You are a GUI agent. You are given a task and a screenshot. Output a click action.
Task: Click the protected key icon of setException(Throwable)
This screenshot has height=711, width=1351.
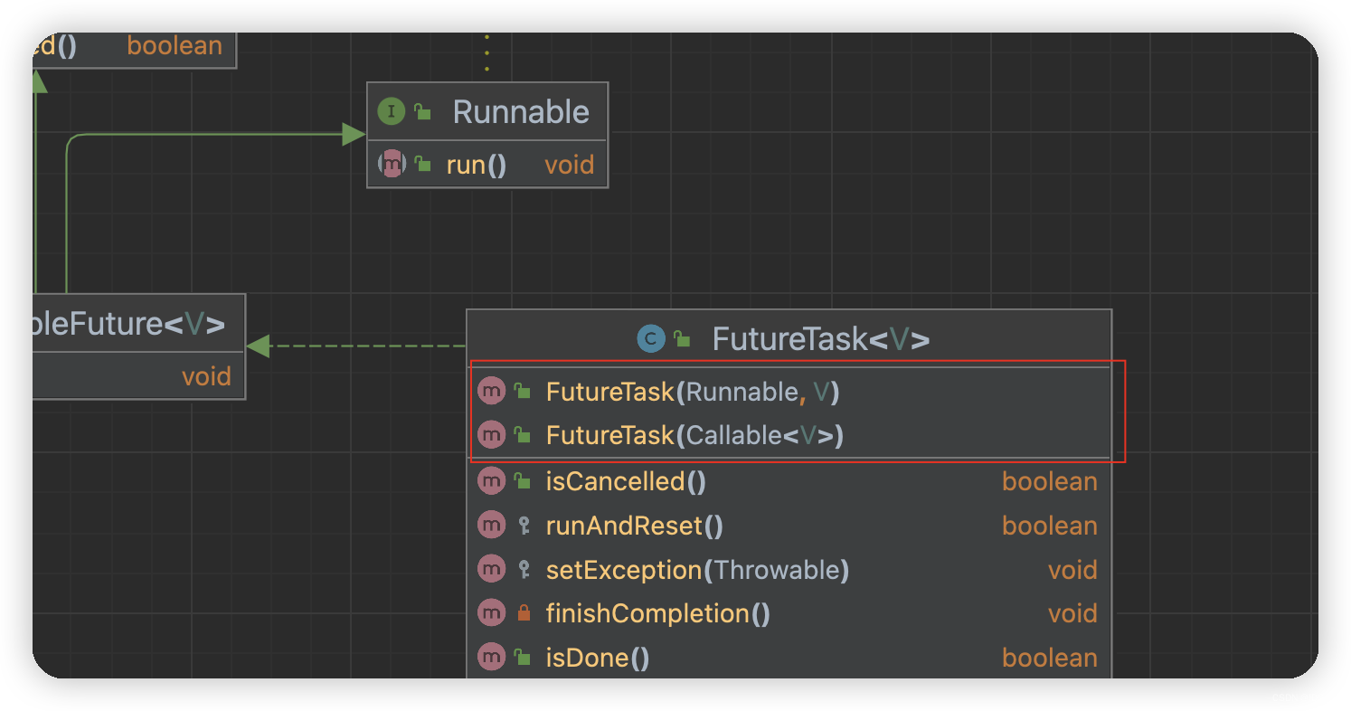523,569
